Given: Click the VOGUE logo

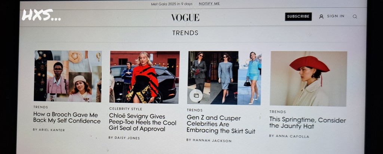Looking at the screenshot, I should click(x=185, y=18).
